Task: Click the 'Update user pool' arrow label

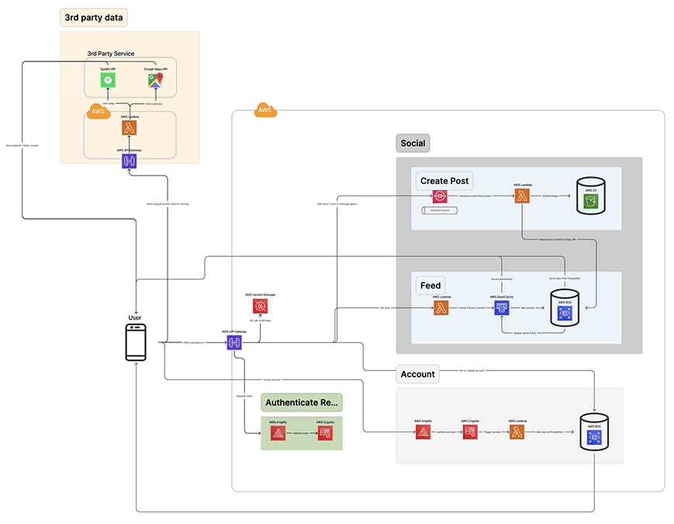Action: [446, 432]
